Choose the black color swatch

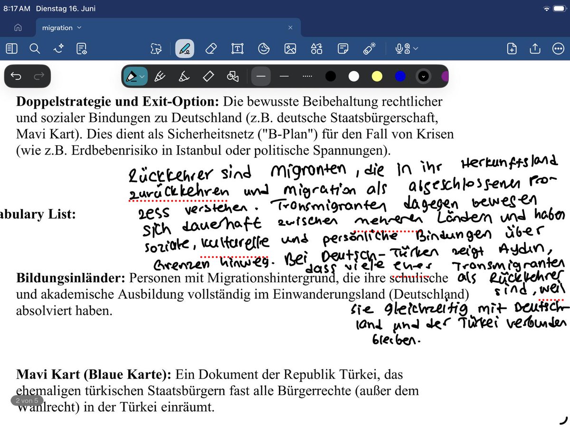point(331,76)
